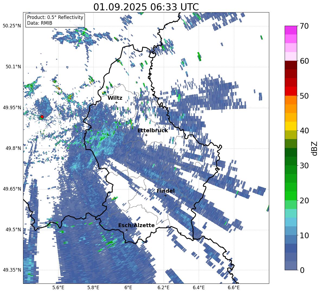
Task: Click the 49.5°N latitude label
Action: (x=13, y=230)
